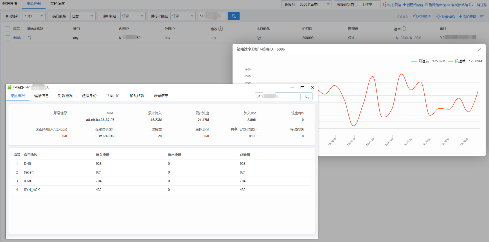Click the IP限速 value 200000

308,38
